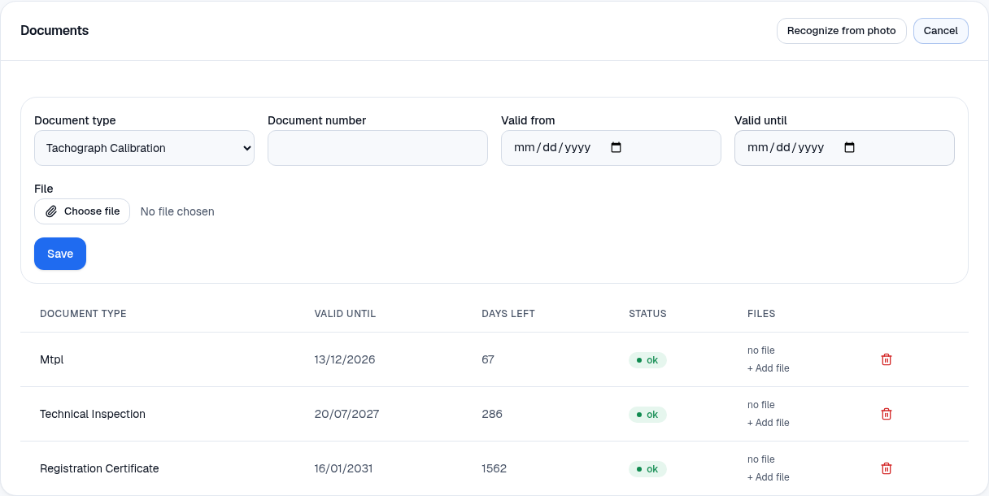989x496 pixels.
Task: Click the Files column header
Action: coord(761,314)
